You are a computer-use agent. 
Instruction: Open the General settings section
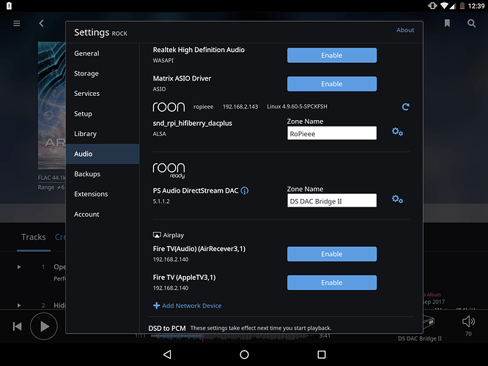coord(103,53)
